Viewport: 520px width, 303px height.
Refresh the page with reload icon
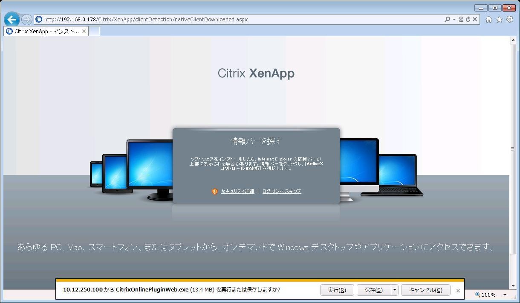tap(468, 19)
